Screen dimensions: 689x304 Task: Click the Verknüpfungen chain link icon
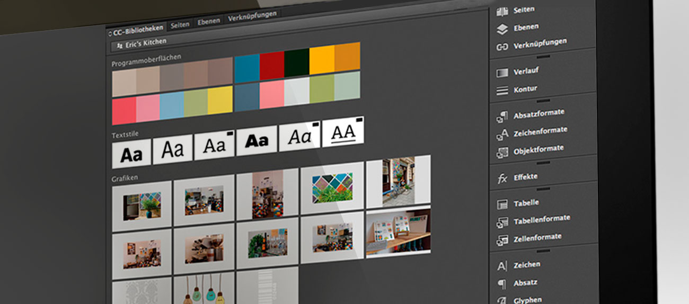tap(502, 47)
